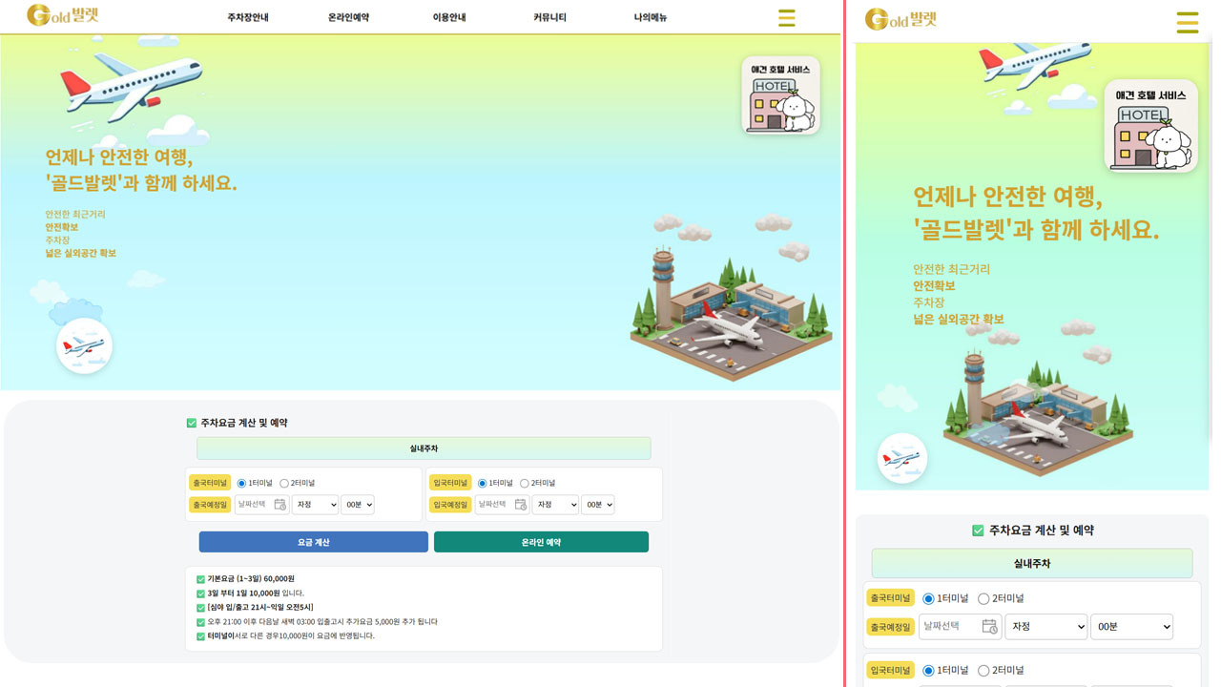Click the 실내주차 banner
The height and width of the screenshot is (687, 1221).
point(423,448)
